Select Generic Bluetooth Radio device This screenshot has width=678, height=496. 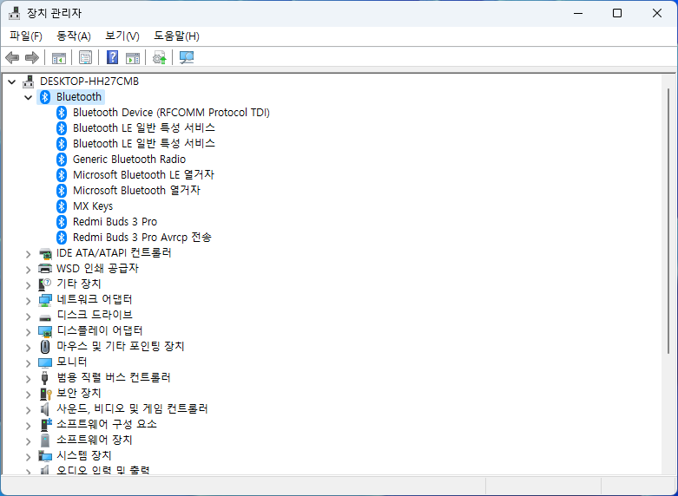tap(129, 160)
